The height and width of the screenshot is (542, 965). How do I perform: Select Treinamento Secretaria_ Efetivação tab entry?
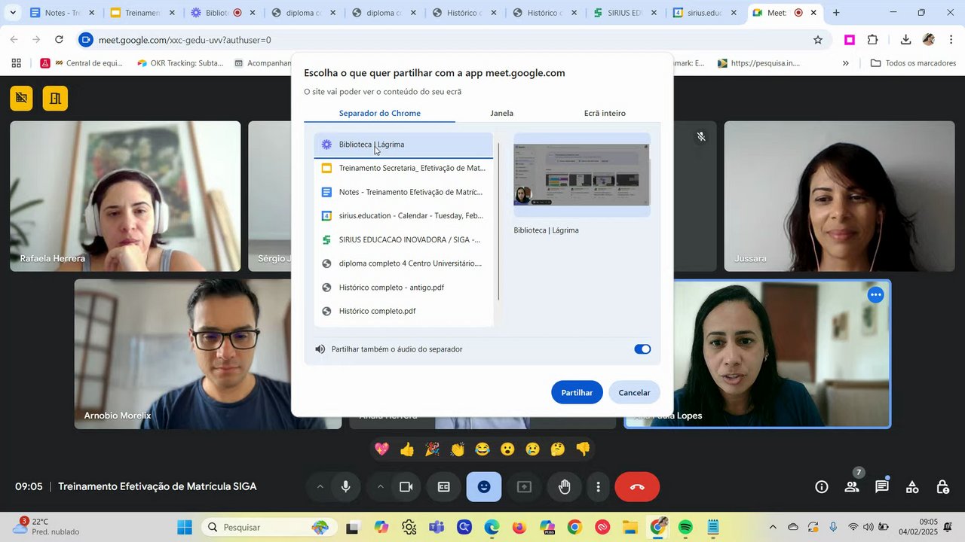(403, 168)
